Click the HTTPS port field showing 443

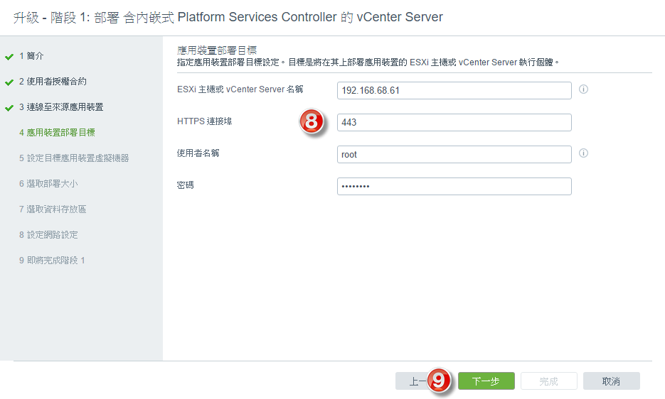click(454, 122)
